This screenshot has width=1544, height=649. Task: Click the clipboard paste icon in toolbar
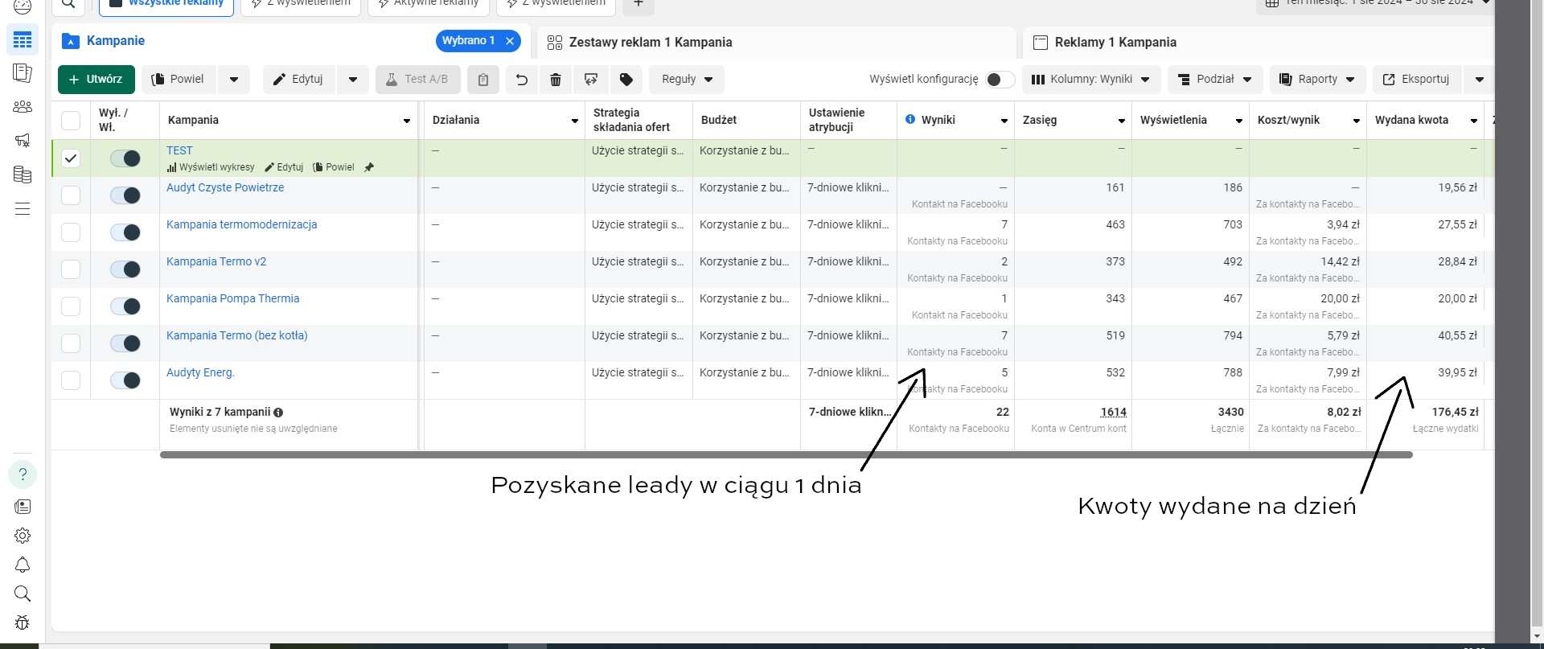click(x=483, y=80)
